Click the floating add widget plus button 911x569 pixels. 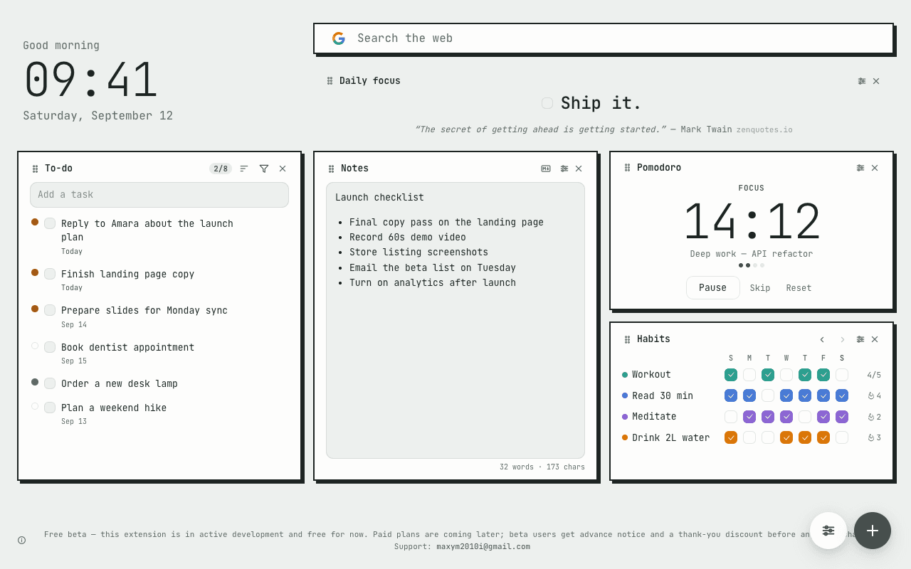(x=873, y=531)
